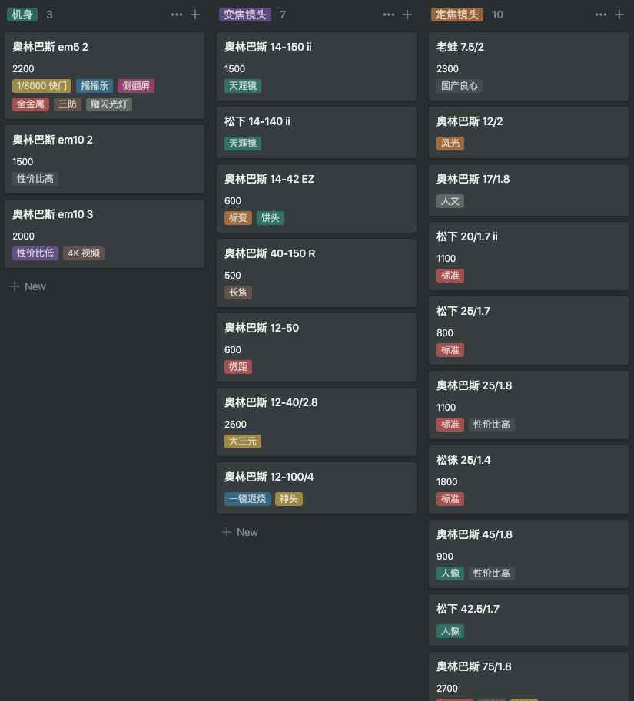Open the 奥林巴斯 12-100/4 card
This screenshot has height=701, width=634.
(317, 488)
